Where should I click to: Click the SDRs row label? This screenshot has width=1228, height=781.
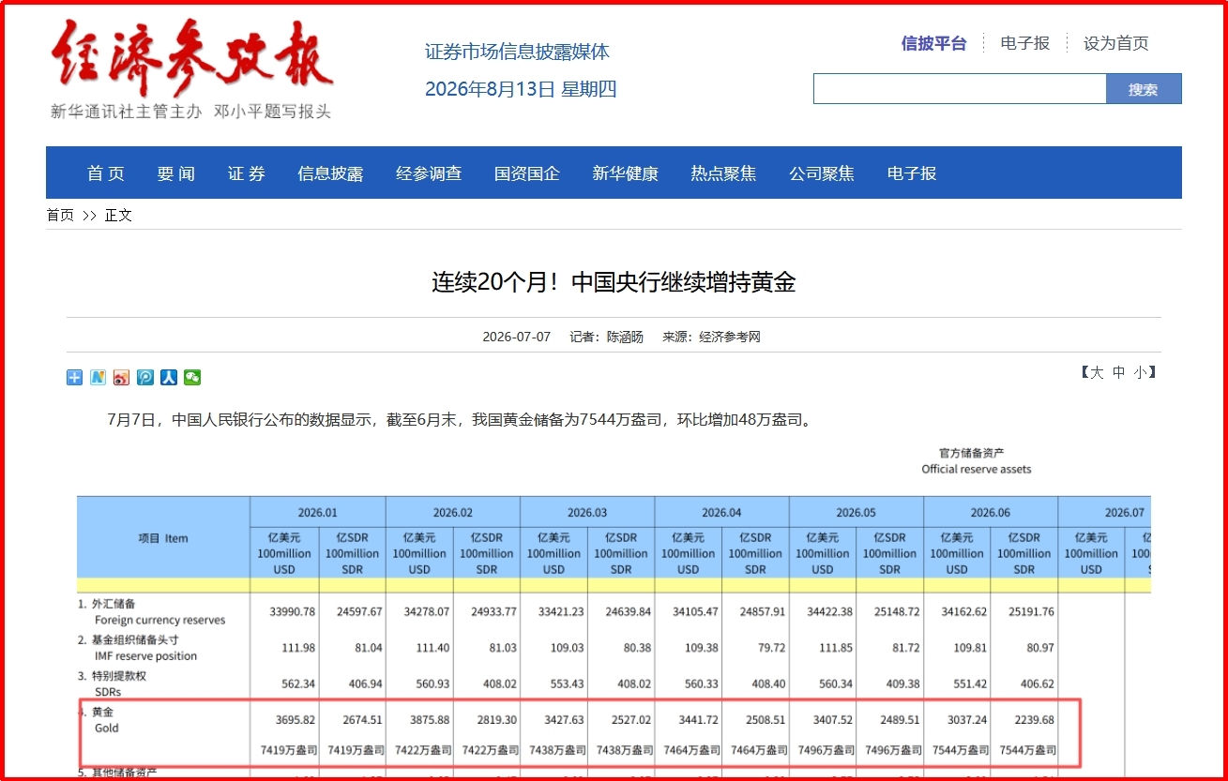click(110, 691)
